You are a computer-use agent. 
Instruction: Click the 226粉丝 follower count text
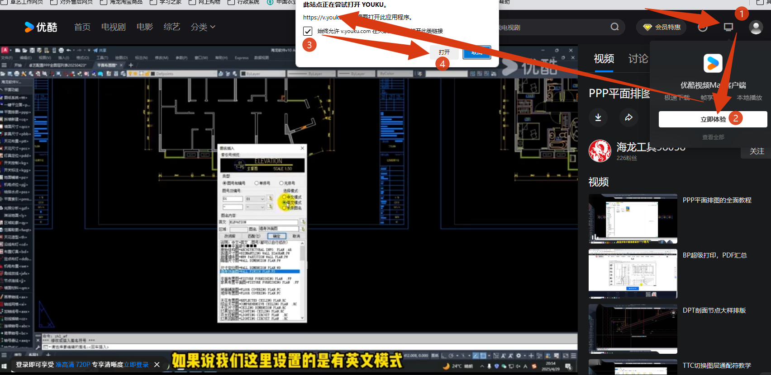627,158
